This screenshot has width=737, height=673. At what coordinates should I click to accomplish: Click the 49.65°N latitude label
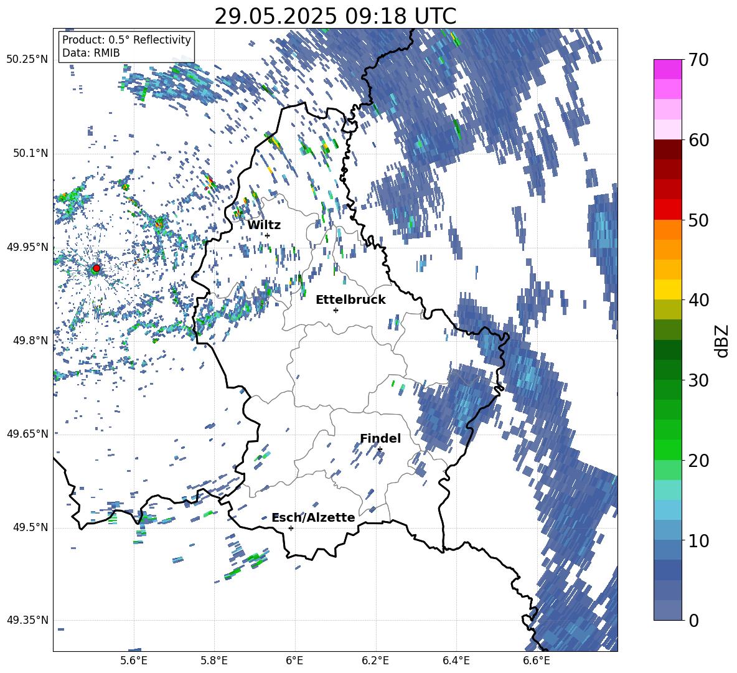pyautogui.click(x=27, y=433)
